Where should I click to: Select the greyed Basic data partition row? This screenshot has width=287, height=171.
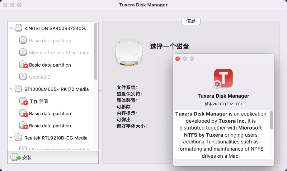(51, 40)
